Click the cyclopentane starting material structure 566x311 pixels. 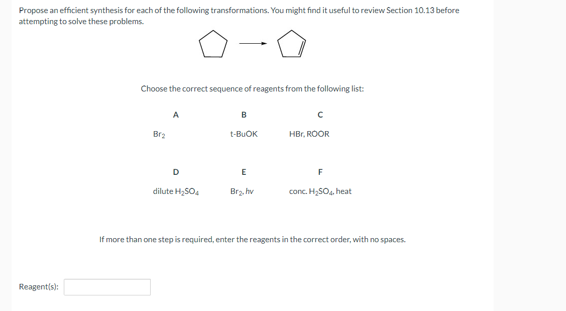(x=213, y=44)
